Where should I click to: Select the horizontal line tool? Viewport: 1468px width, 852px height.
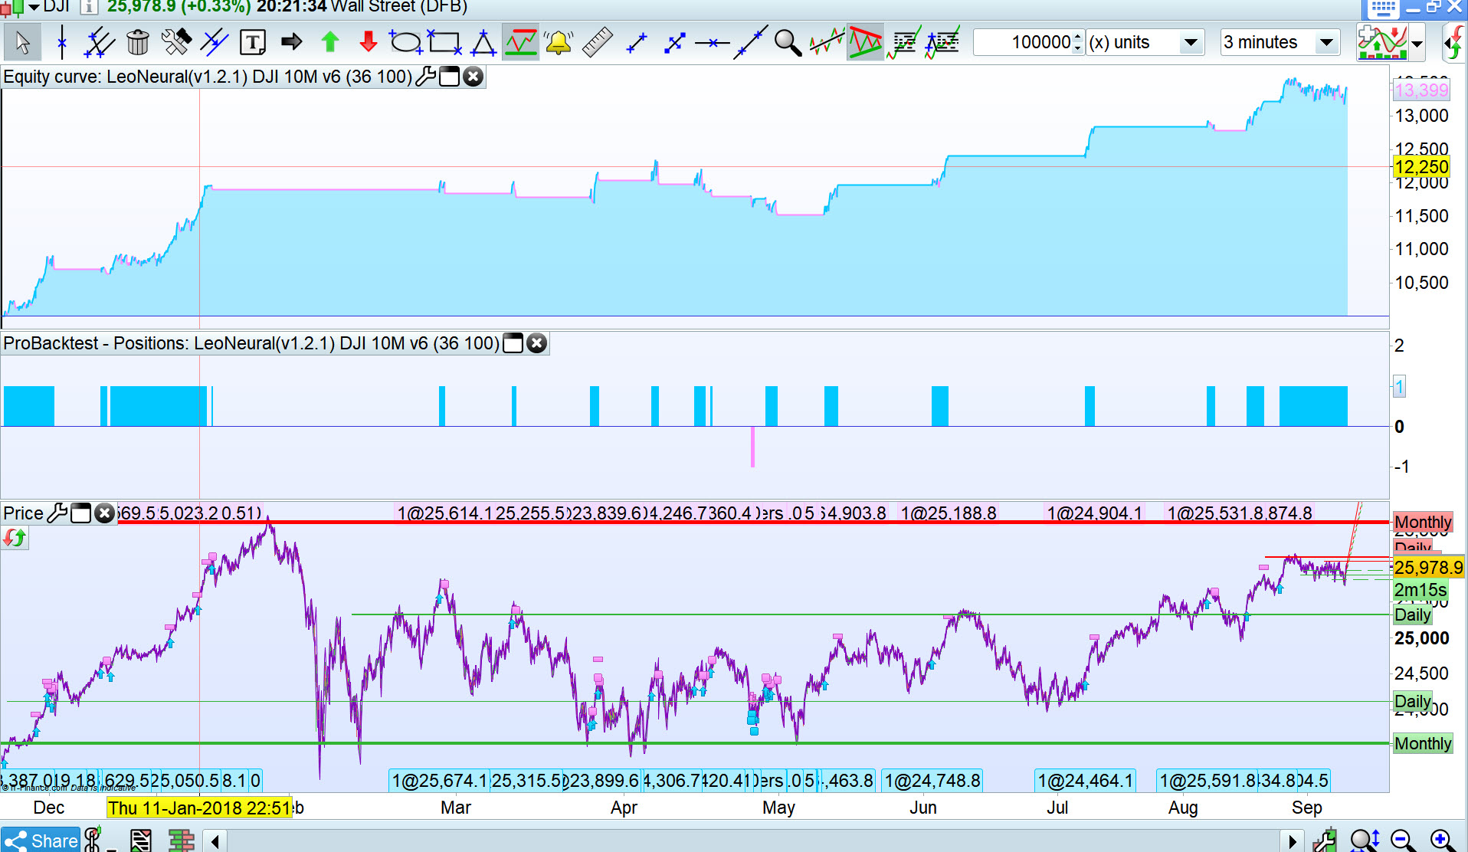[x=713, y=43]
